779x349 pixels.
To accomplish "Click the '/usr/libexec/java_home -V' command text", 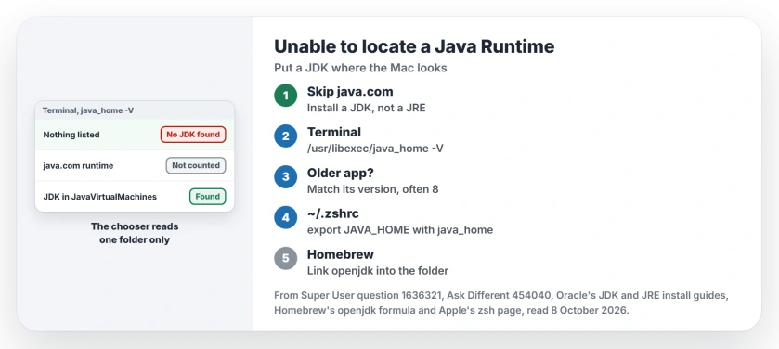I will pyautogui.click(x=375, y=149).
